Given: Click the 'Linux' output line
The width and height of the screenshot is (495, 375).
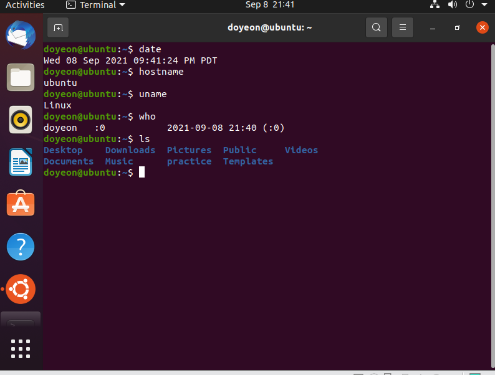Looking at the screenshot, I should point(57,105).
